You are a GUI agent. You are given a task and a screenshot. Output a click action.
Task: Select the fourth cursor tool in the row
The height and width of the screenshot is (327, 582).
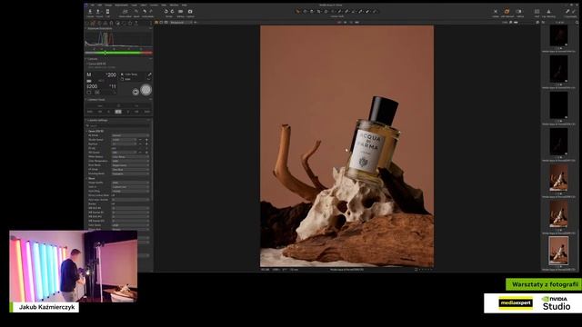pos(319,12)
